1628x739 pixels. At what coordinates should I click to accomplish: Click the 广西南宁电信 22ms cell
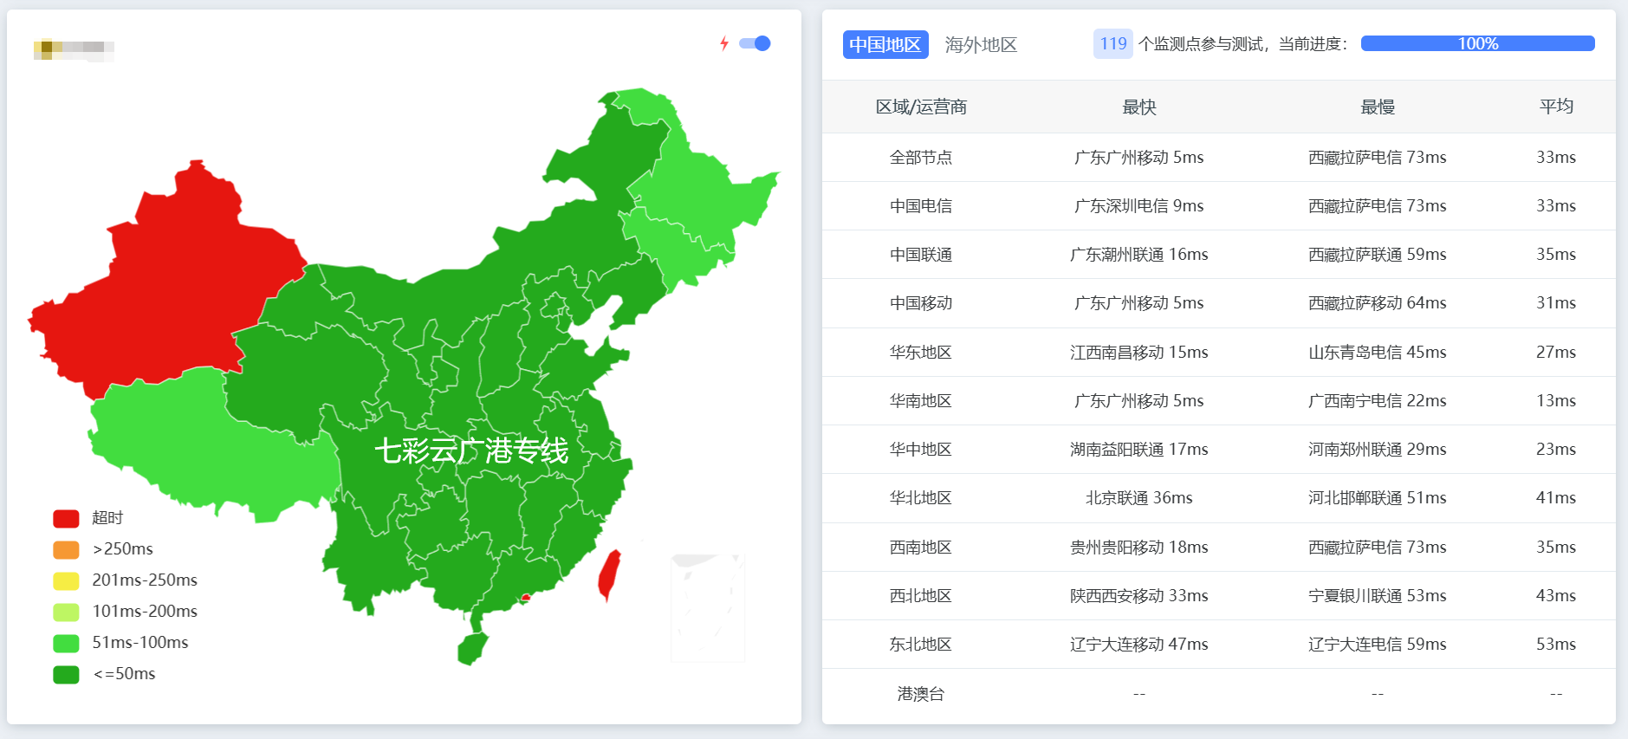[x=1378, y=400]
